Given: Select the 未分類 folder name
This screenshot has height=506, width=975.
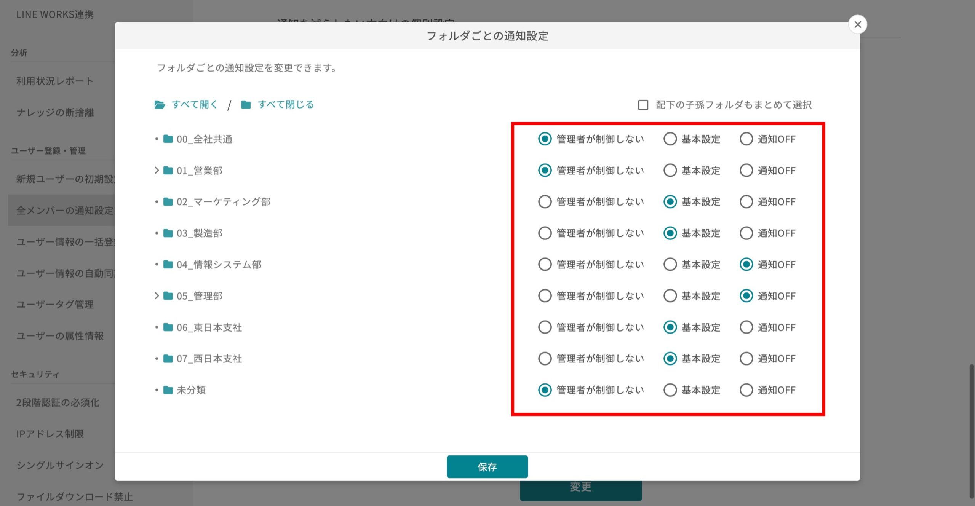Looking at the screenshot, I should [191, 390].
